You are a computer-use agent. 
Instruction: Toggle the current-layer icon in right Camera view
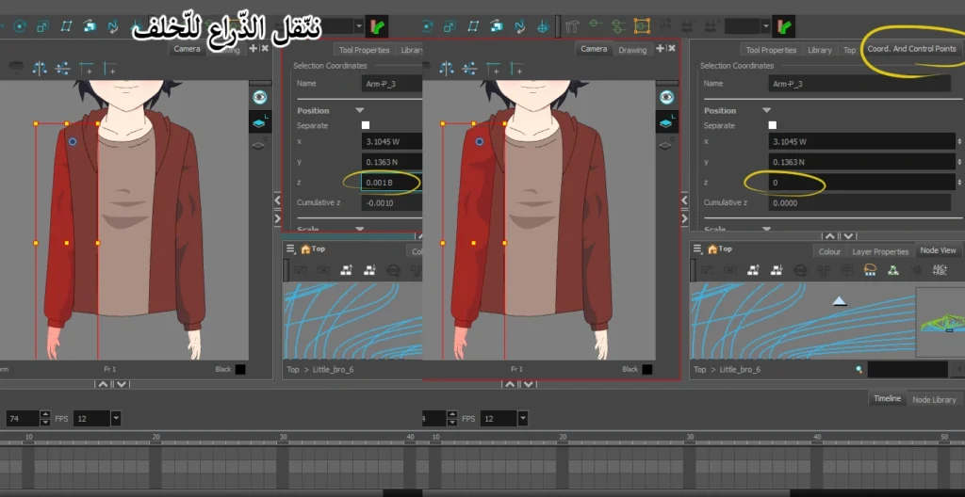coord(666,122)
